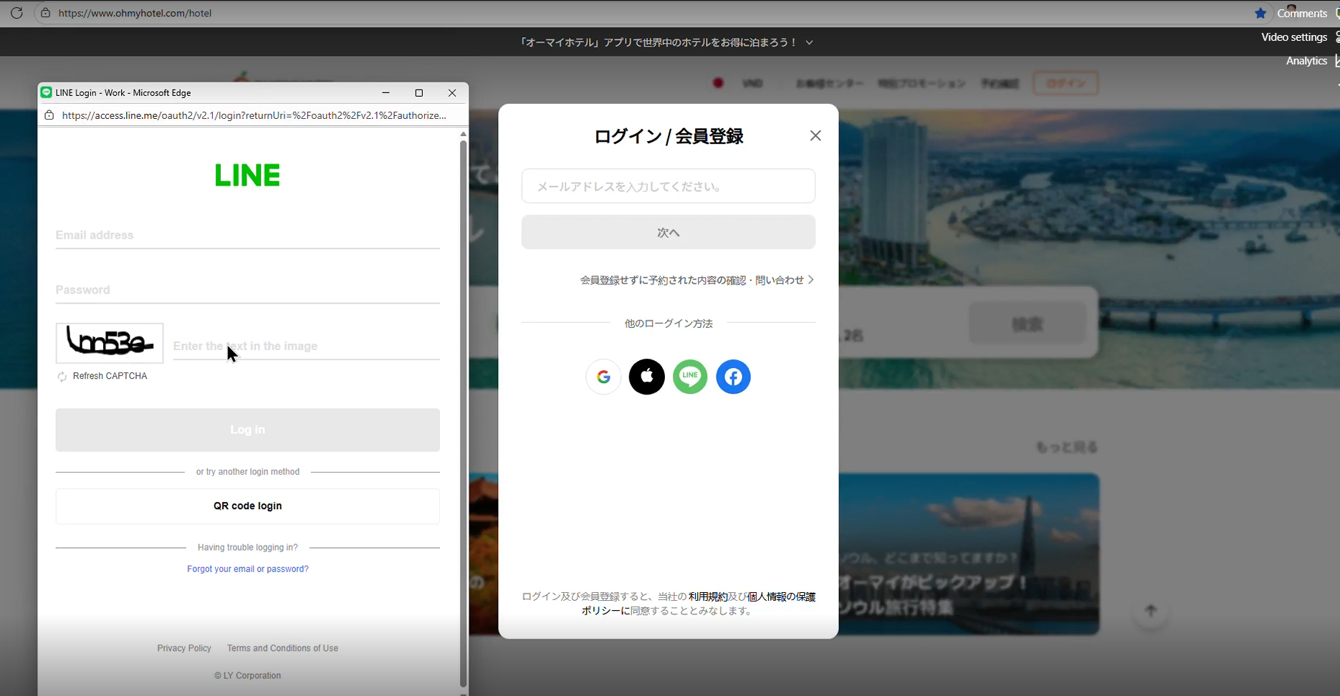Image resolution: width=1340 pixels, height=696 pixels.
Task: Click the Refresh CAPTCHA icon
Action: tap(62, 377)
